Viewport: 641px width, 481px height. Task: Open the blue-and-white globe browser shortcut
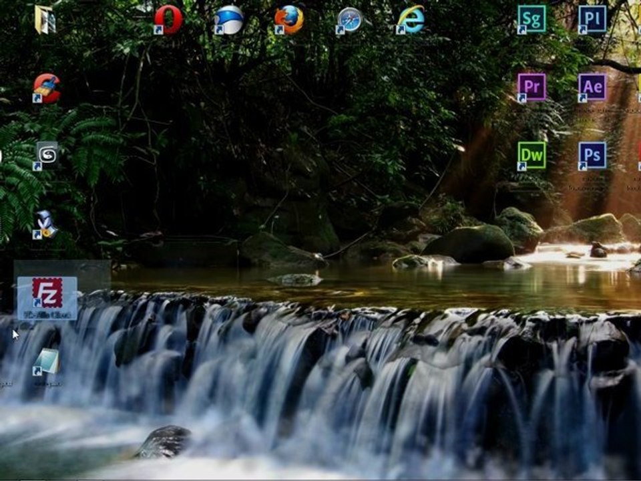pos(228,19)
